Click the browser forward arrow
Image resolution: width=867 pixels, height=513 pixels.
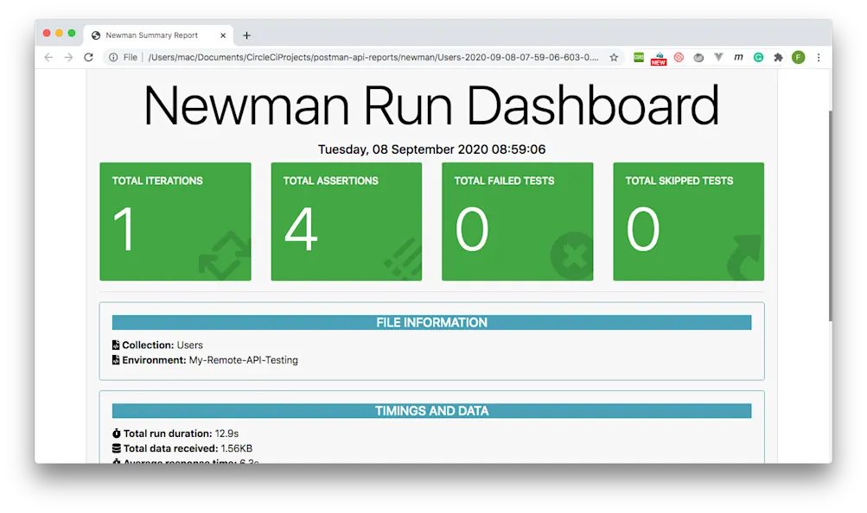tap(68, 57)
